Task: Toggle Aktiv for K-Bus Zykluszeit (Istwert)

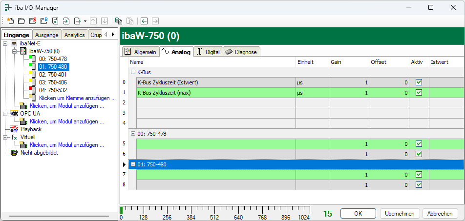Action: coord(419,82)
